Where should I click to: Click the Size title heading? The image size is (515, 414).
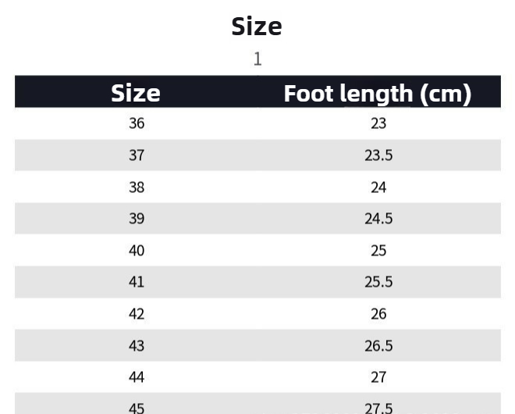[x=257, y=27]
